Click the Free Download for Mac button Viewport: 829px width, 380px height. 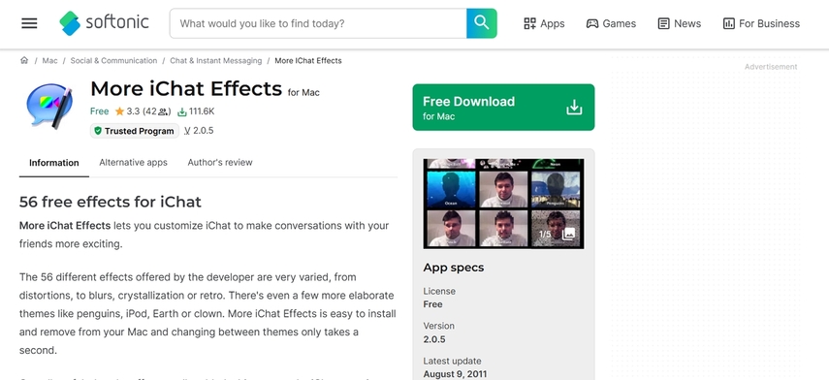(x=503, y=108)
